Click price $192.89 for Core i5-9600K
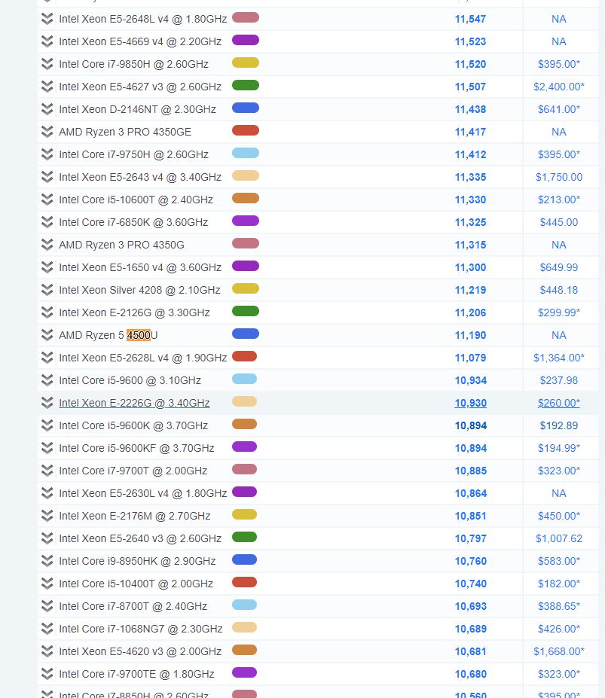605x698 pixels. 559,425
